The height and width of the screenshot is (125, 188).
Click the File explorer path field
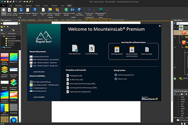(10, 23)
